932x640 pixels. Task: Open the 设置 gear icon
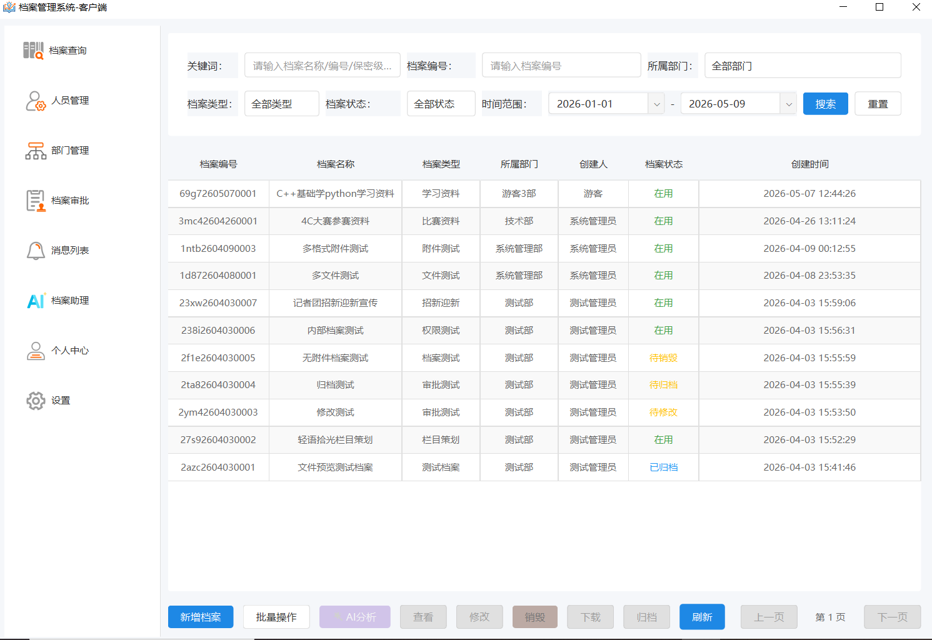pos(36,401)
